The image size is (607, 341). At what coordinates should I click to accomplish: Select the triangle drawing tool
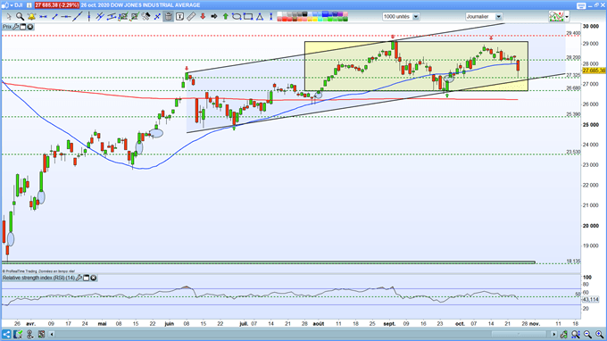(260, 17)
